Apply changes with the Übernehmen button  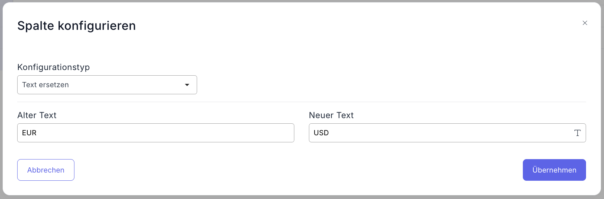(554, 170)
